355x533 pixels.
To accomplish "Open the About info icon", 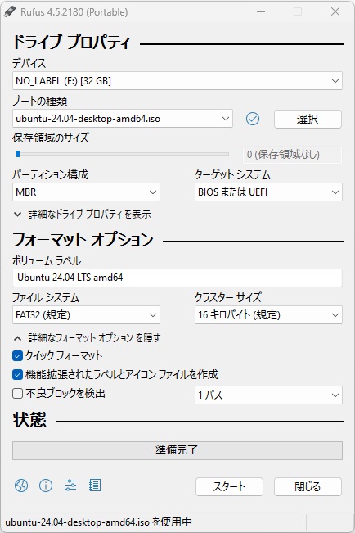I will [46, 486].
